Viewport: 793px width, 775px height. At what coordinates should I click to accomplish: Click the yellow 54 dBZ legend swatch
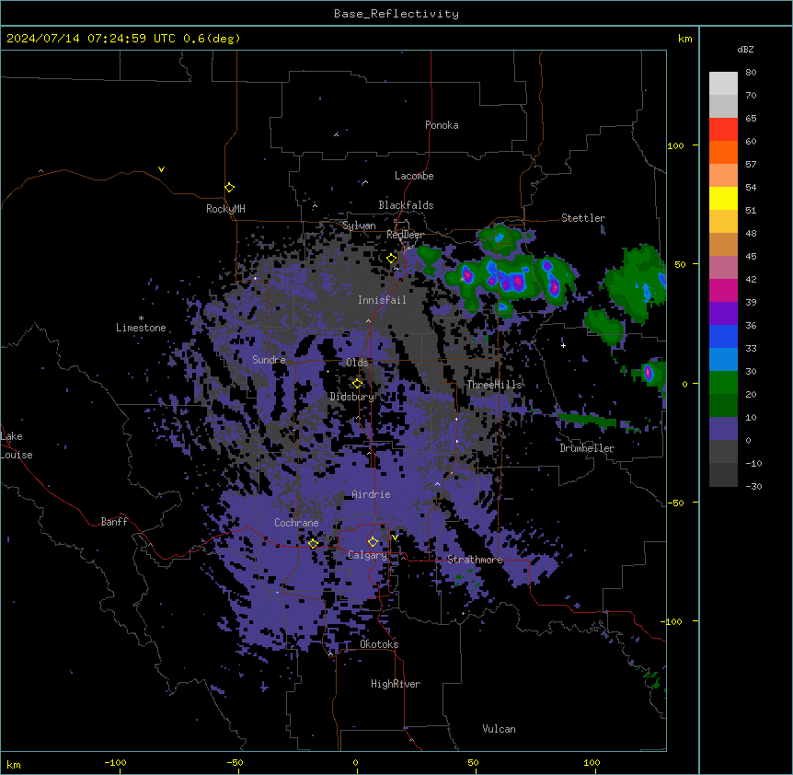[x=723, y=198]
